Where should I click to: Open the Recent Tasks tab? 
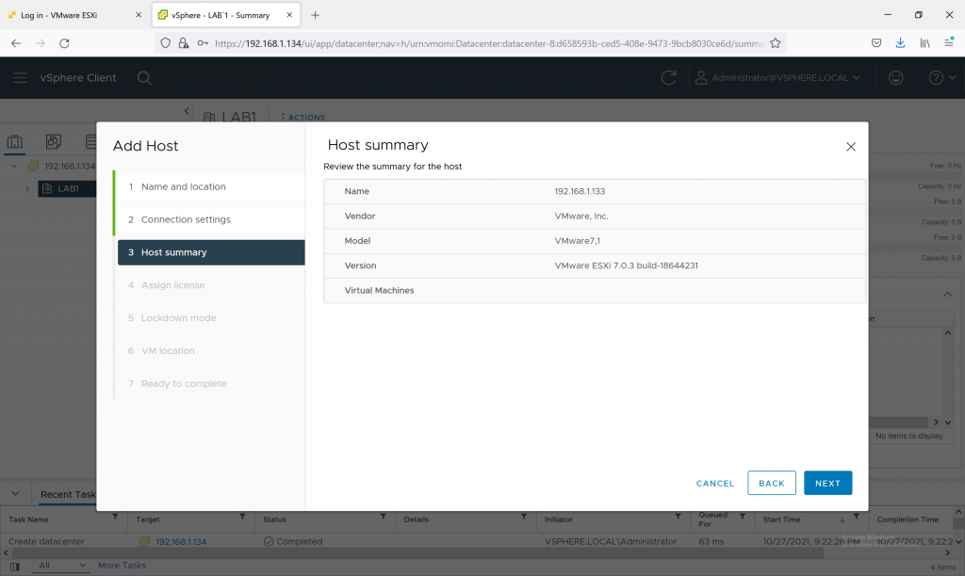coord(68,494)
